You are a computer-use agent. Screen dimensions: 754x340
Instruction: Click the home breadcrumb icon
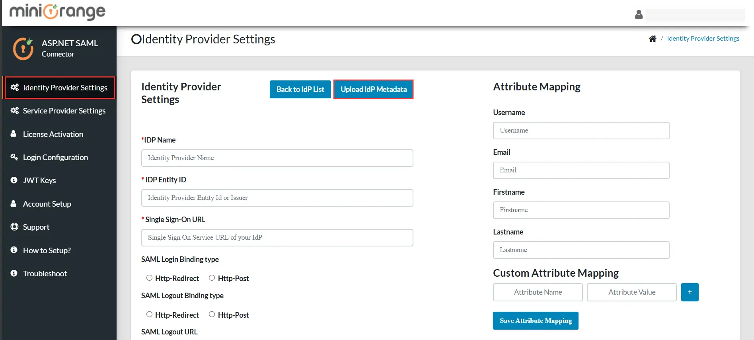pos(653,39)
